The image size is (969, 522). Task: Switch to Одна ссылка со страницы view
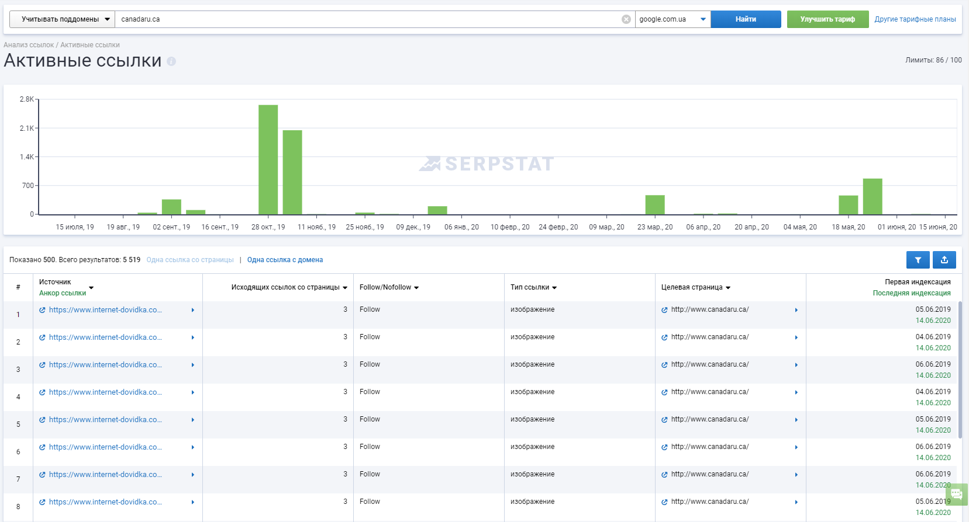pyautogui.click(x=190, y=260)
